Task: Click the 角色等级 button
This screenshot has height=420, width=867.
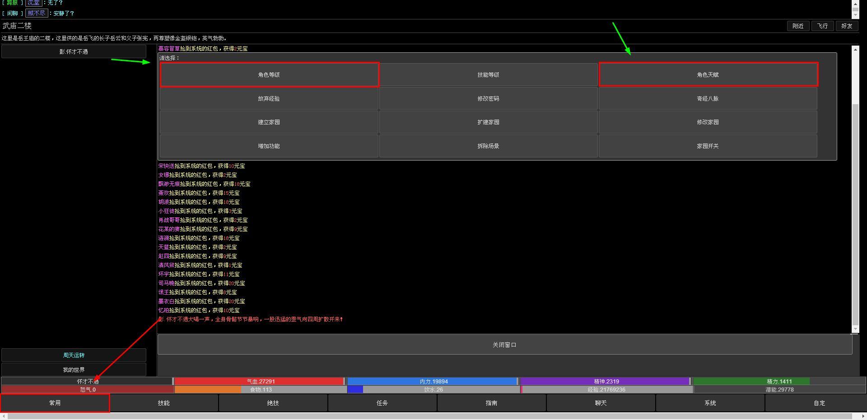Action: (269, 75)
